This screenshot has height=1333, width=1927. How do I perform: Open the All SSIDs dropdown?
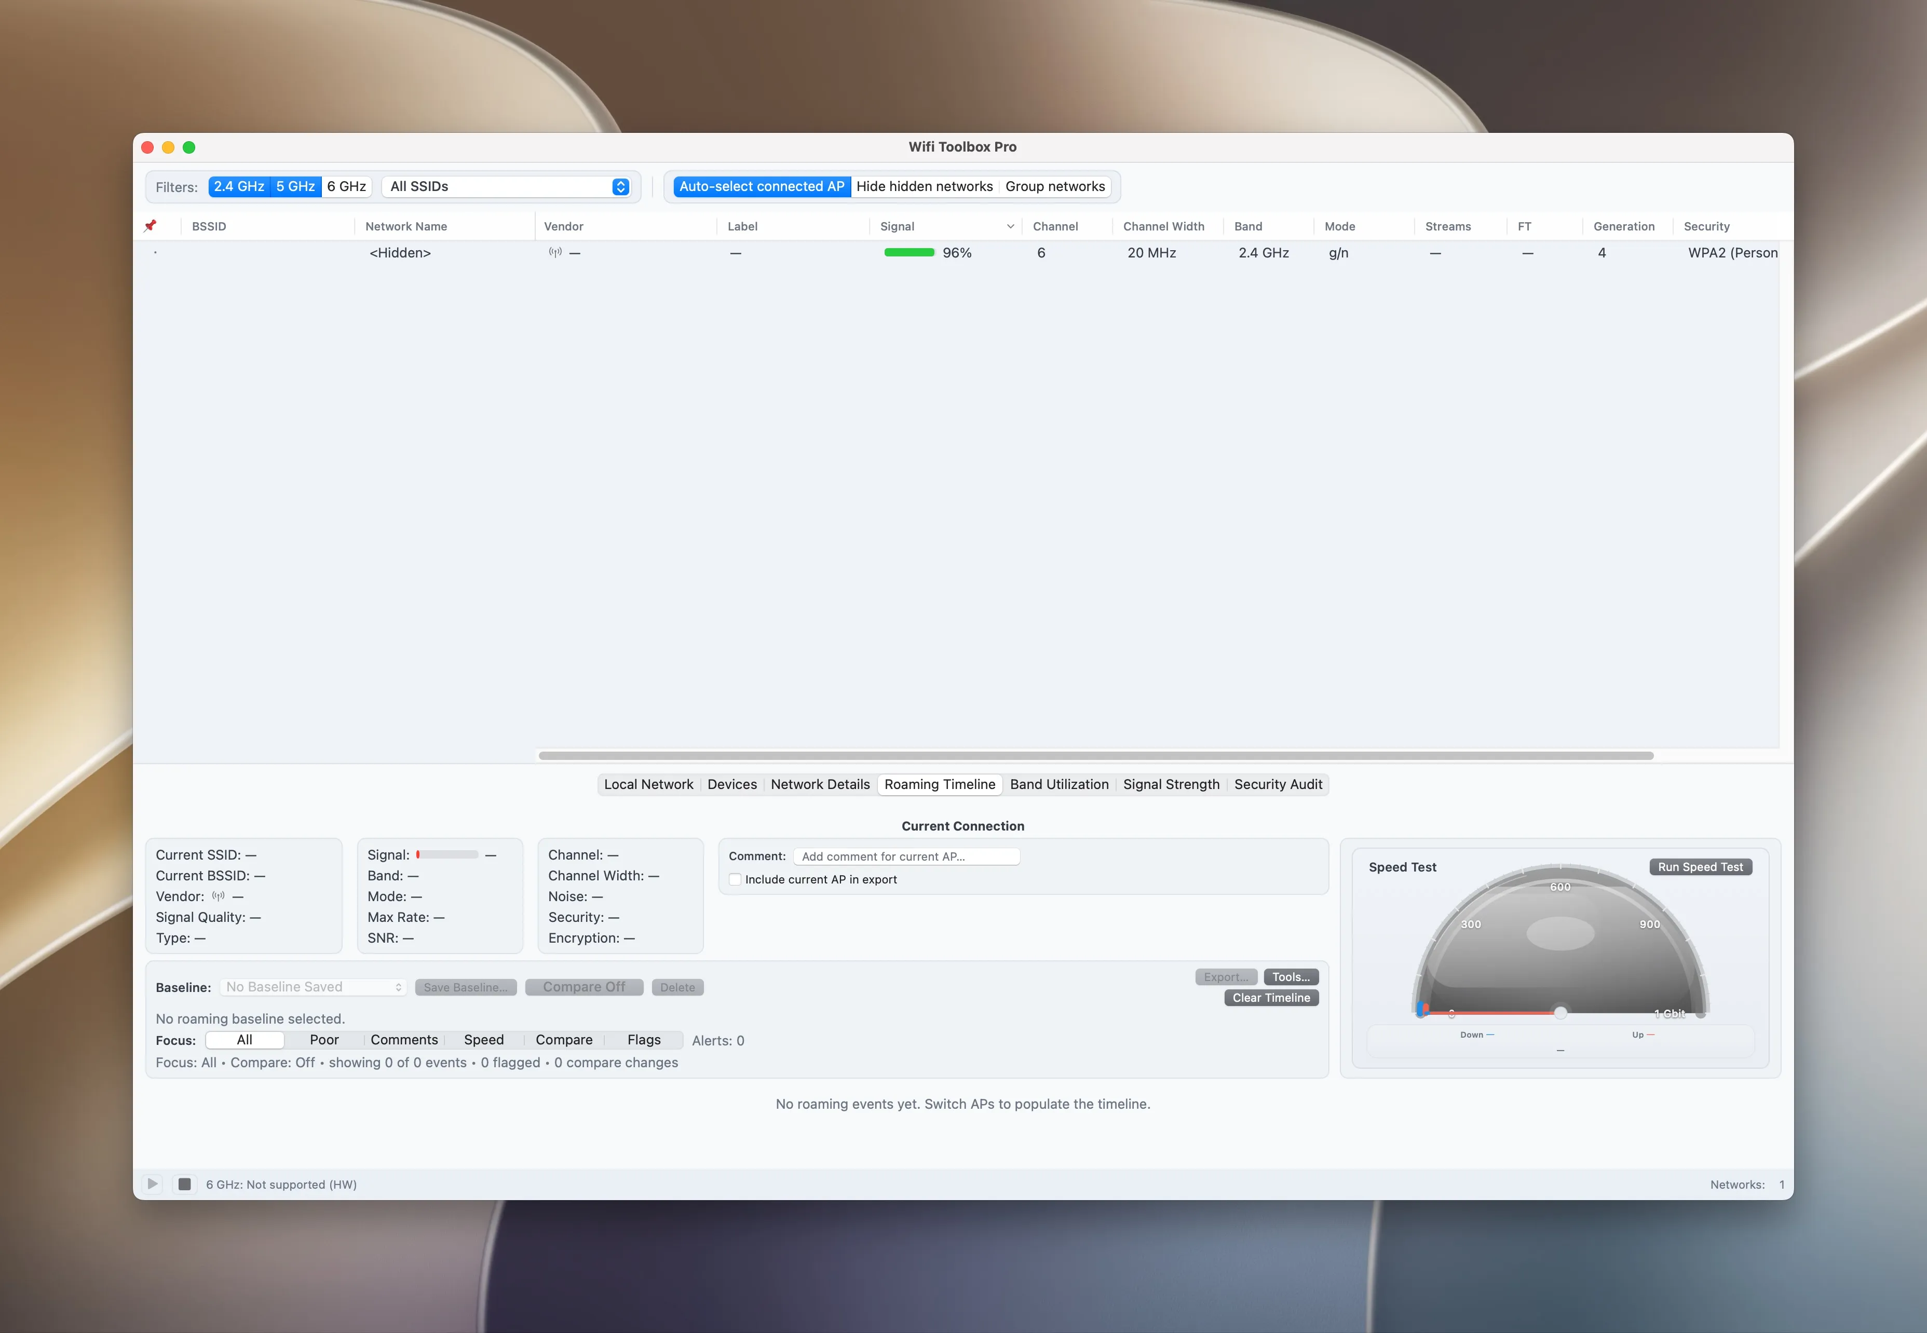[506, 186]
